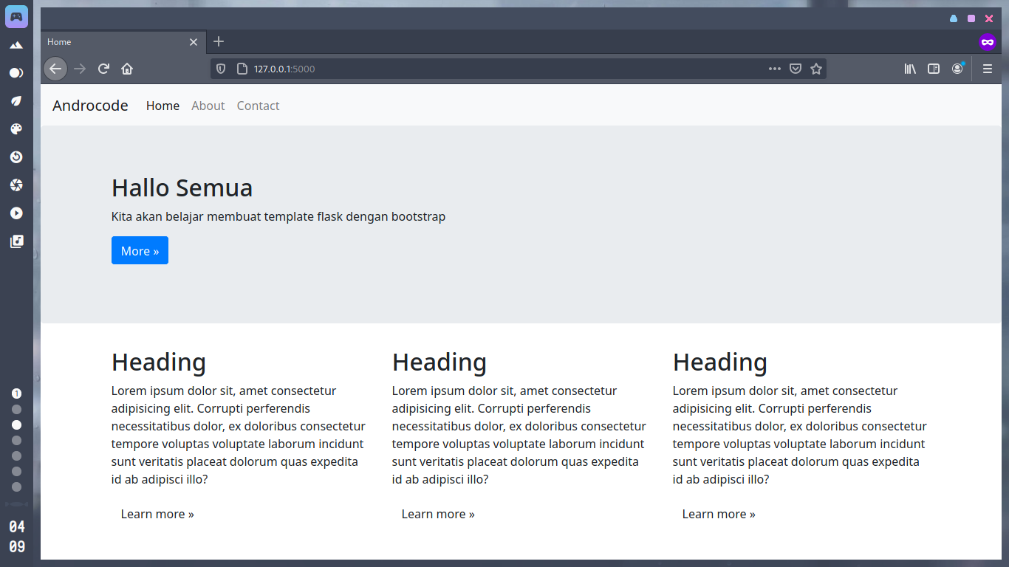
Task: Reload the current page
Action: point(103,69)
